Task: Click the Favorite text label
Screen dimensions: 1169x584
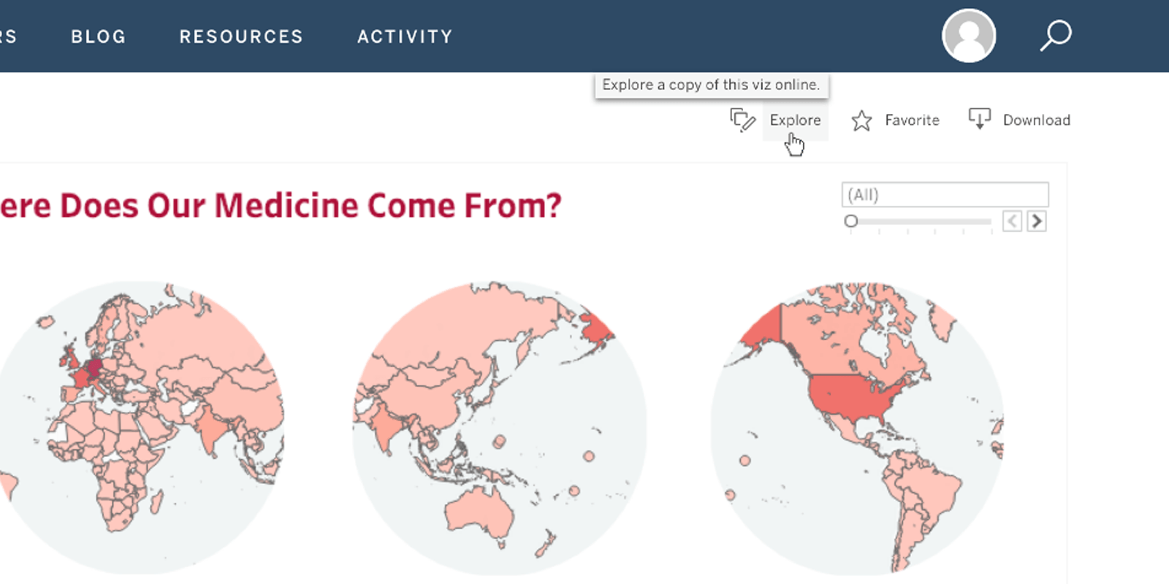Action: coord(912,120)
